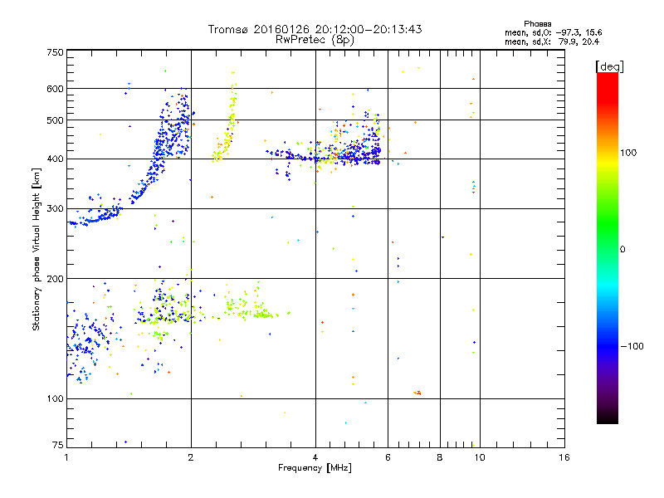Click the '[deg]' colorbar unit label
The height and width of the screenshot is (498, 664).
point(609,66)
